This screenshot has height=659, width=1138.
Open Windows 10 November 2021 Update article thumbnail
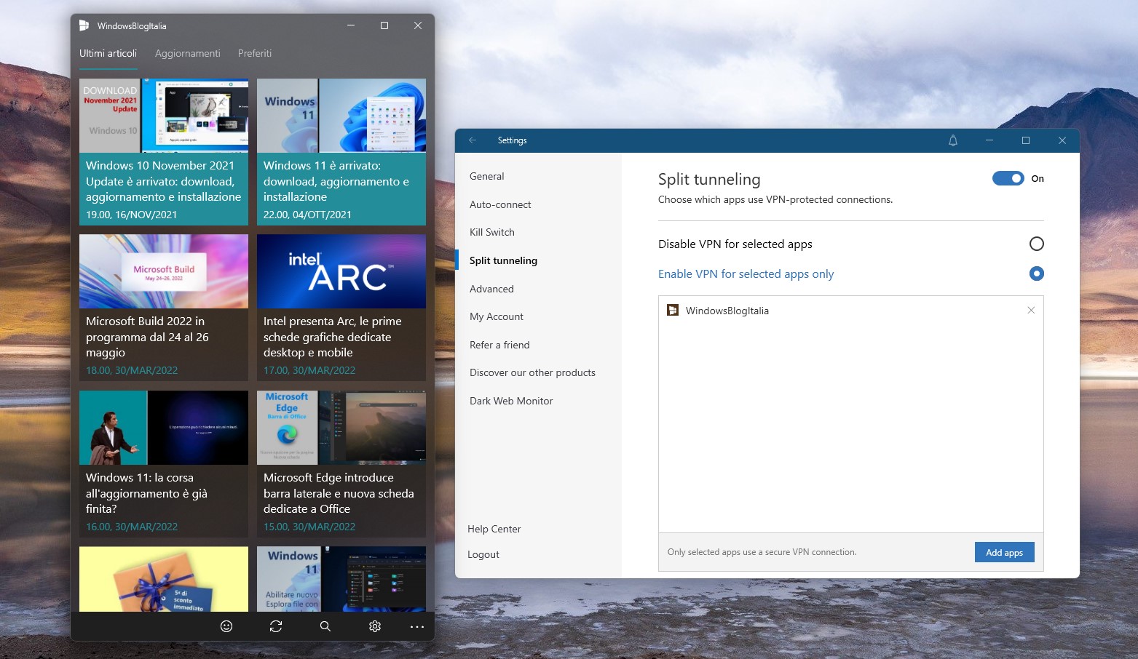(x=164, y=116)
